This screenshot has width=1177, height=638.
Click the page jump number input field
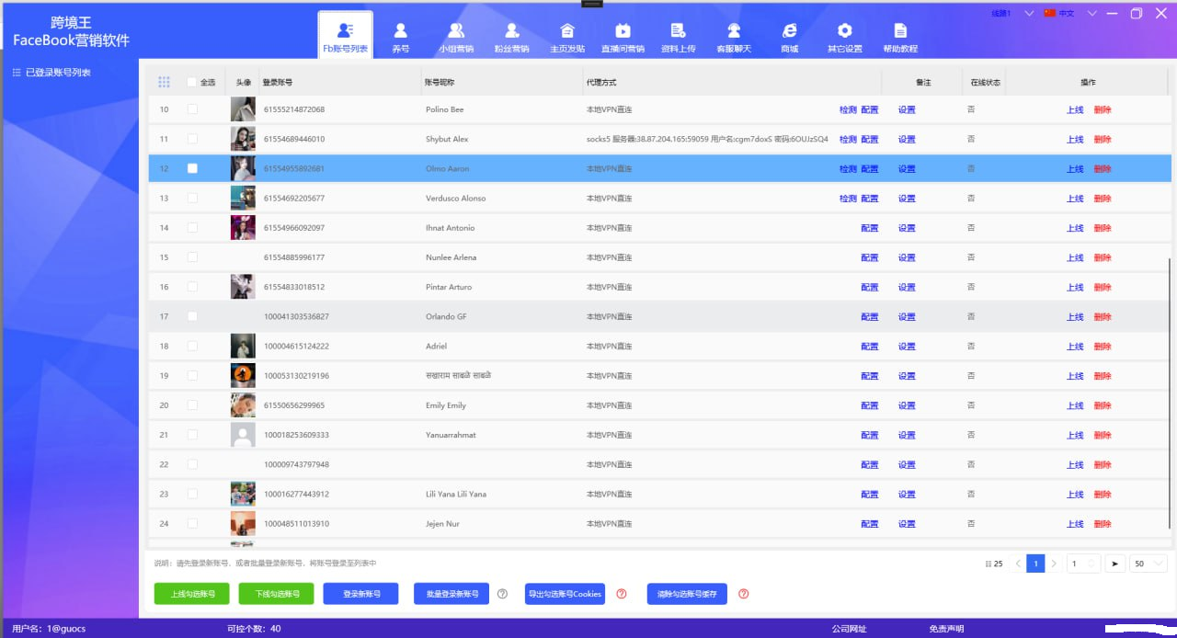[x=1079, y=564]
